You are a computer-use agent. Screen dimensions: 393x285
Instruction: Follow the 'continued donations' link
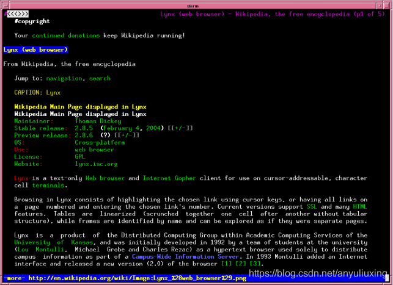click(x=66, y=35)
